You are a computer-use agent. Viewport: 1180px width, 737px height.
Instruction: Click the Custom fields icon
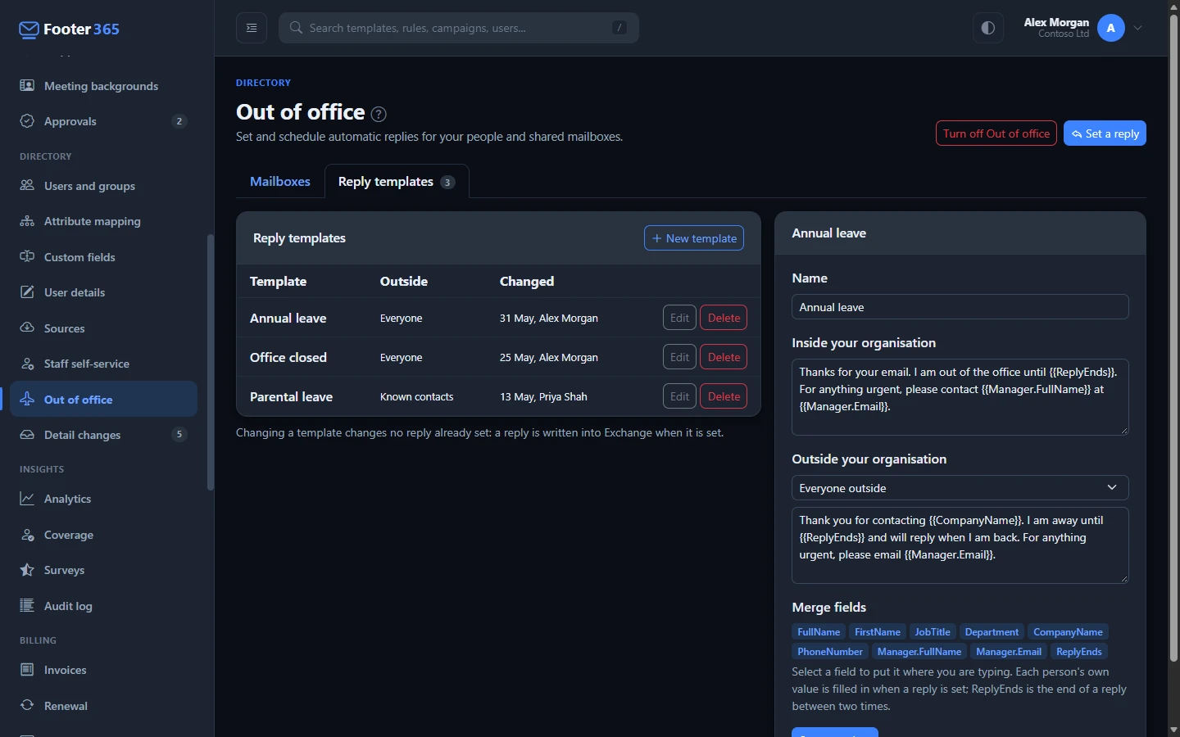pos(27,257)
